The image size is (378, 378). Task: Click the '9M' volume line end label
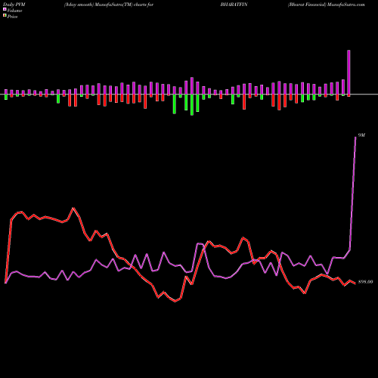361,135
